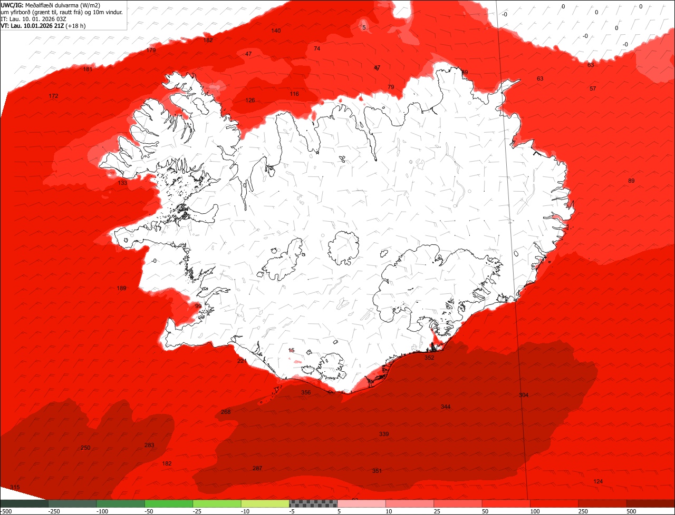
Task: Click the checkered -5 to 5 legend swatch
Action: pyautogui.click(x=313, y=503)
